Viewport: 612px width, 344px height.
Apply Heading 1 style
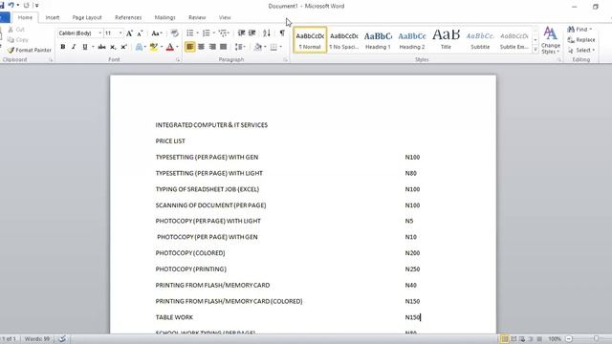(x=378, y=40)
